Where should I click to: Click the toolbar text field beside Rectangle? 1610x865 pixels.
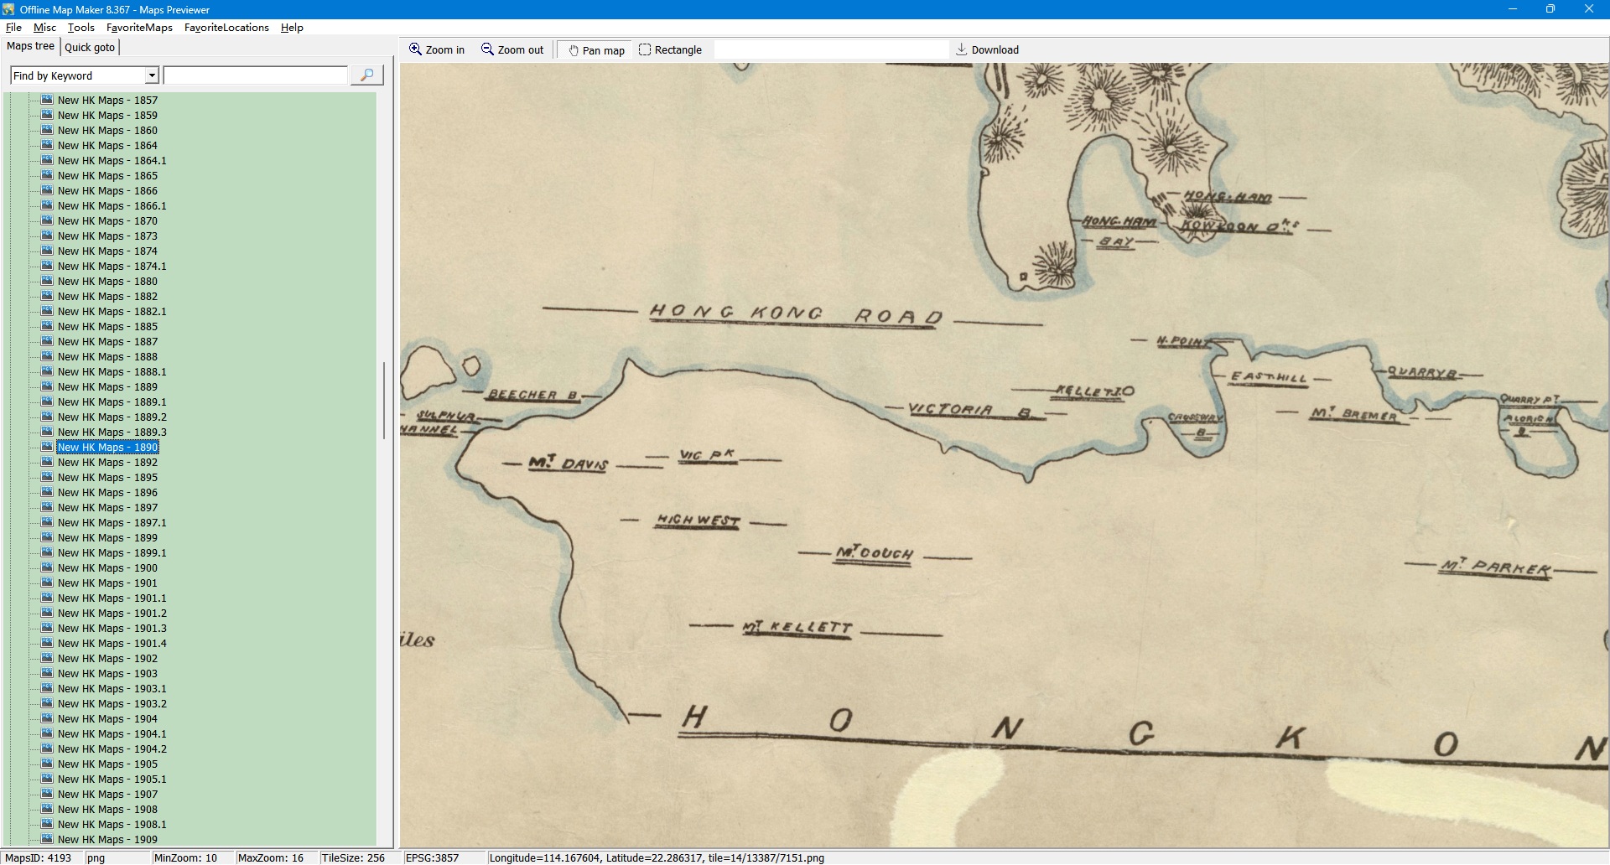[830, 50]
